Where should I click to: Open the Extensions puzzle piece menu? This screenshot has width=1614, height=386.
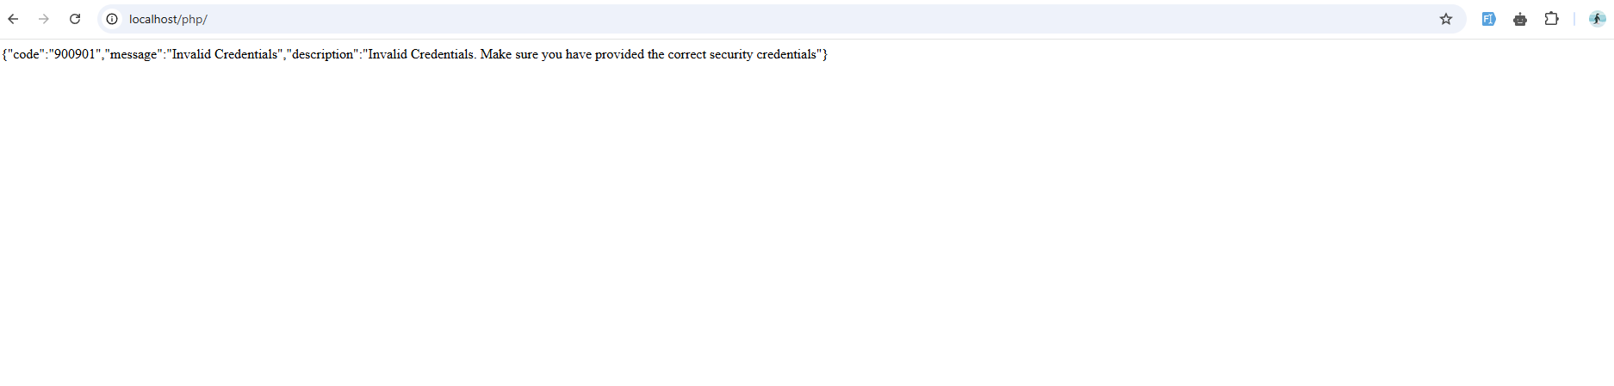[x=1551, y=19]
